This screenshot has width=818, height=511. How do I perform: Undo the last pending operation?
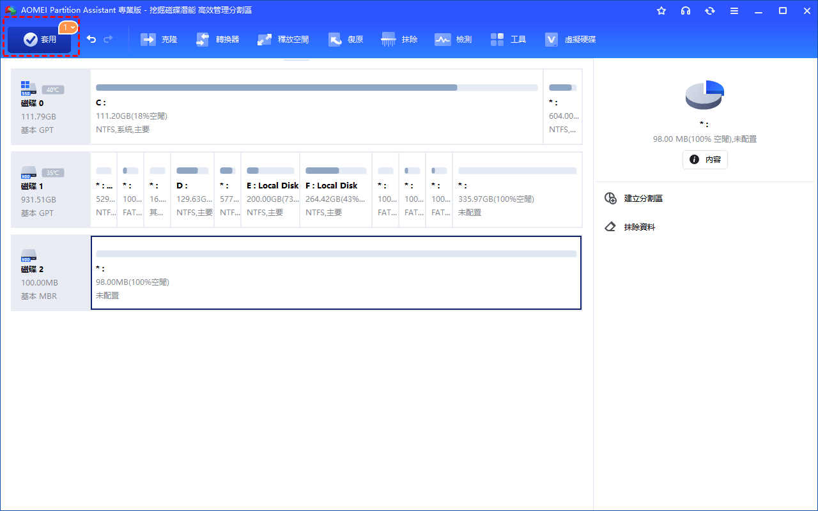click(x=91, y=40)
